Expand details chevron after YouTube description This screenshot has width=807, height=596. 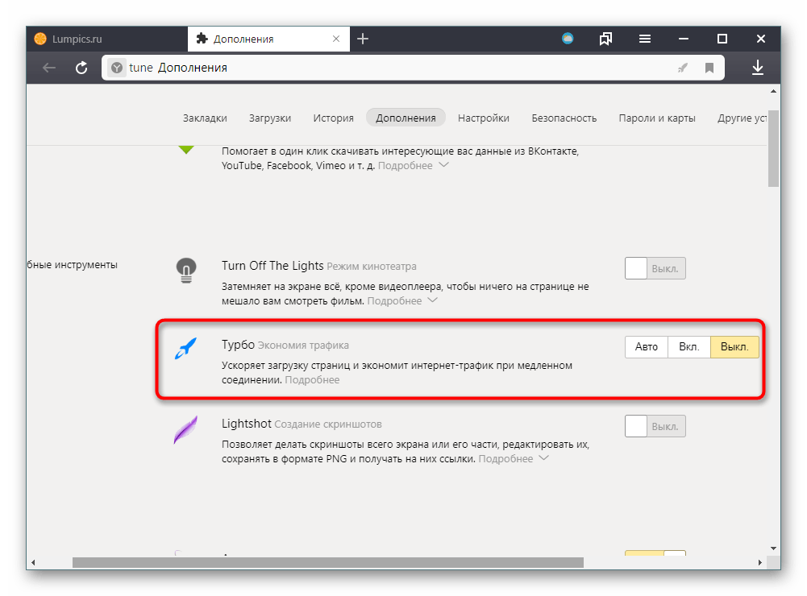[443, 165]
